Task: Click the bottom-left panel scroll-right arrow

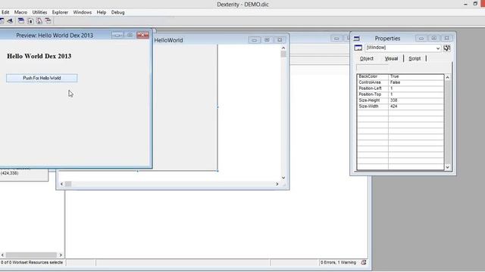Action: pos(61,255)
